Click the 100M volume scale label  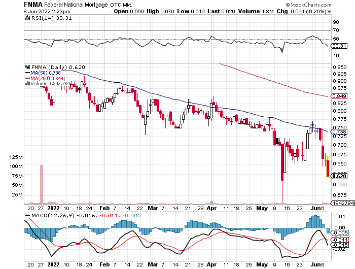tap(16, 166)
